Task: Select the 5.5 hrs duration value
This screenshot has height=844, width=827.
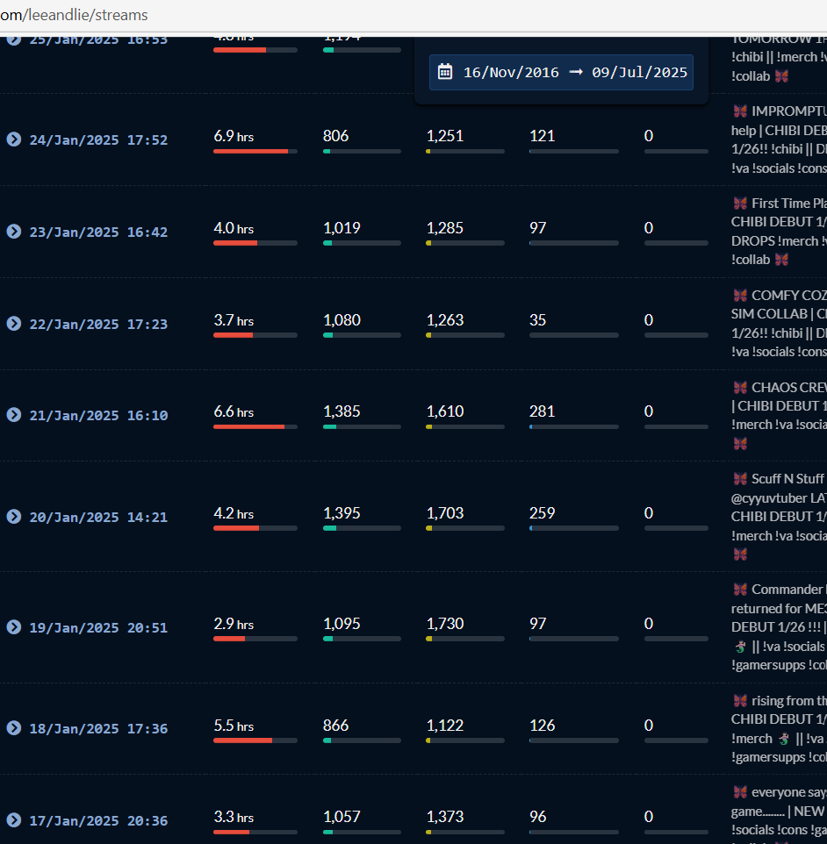Action: coord(234,726)
